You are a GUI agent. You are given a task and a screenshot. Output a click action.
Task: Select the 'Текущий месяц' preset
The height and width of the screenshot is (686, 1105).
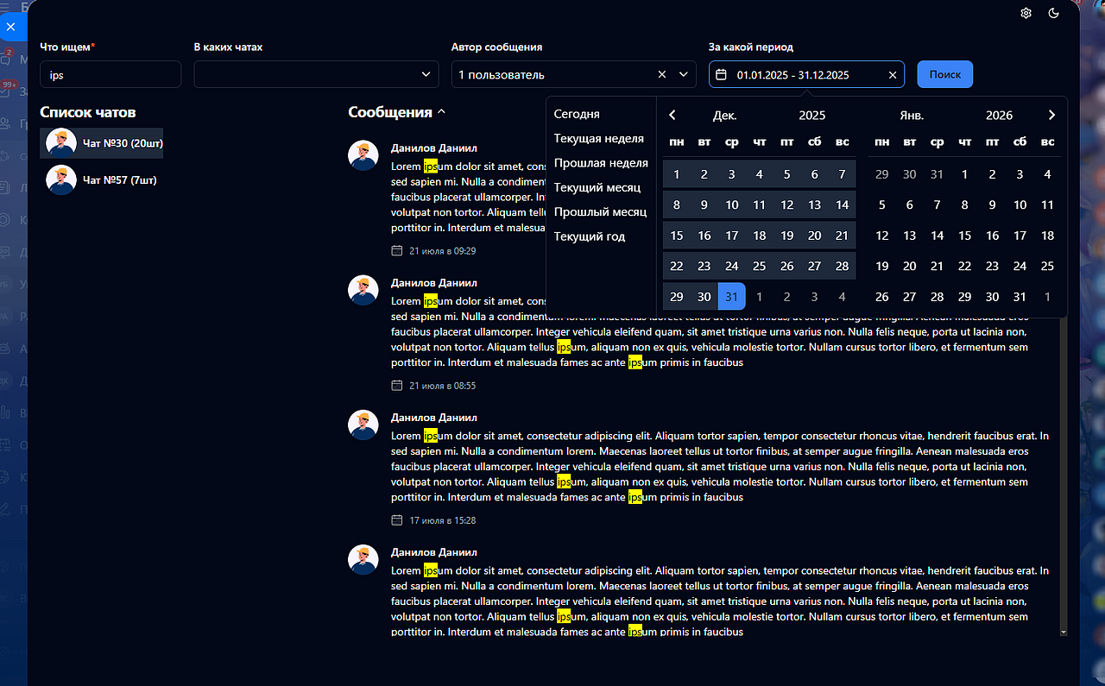597,187
